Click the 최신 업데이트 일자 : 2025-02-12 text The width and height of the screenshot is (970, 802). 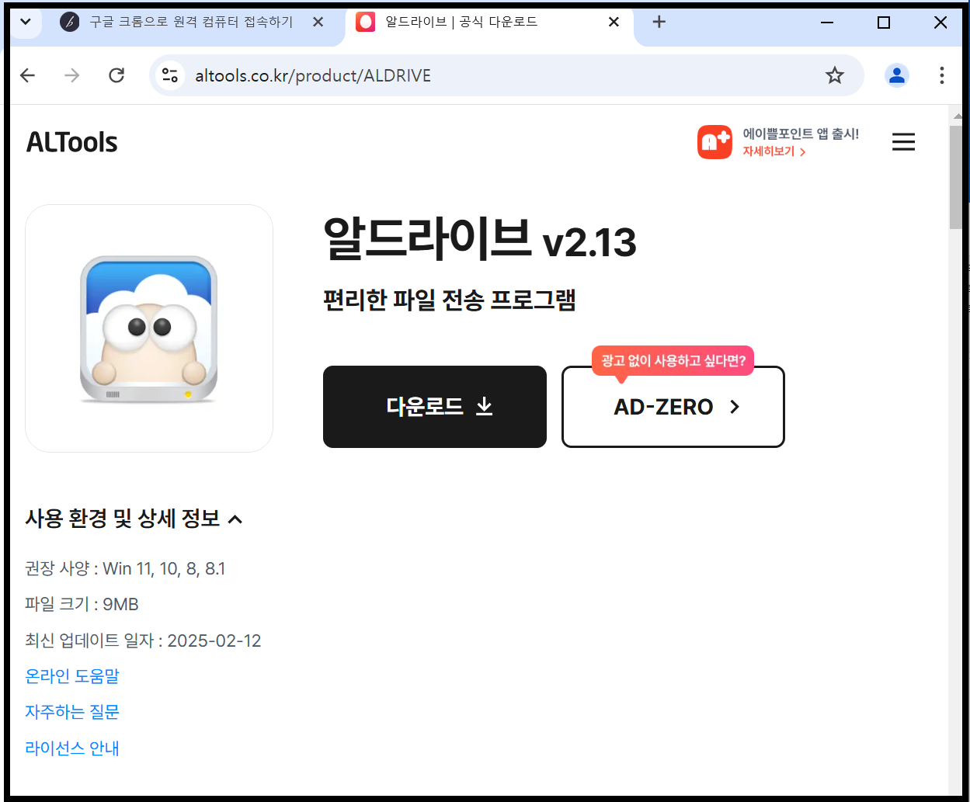(144, 641)
